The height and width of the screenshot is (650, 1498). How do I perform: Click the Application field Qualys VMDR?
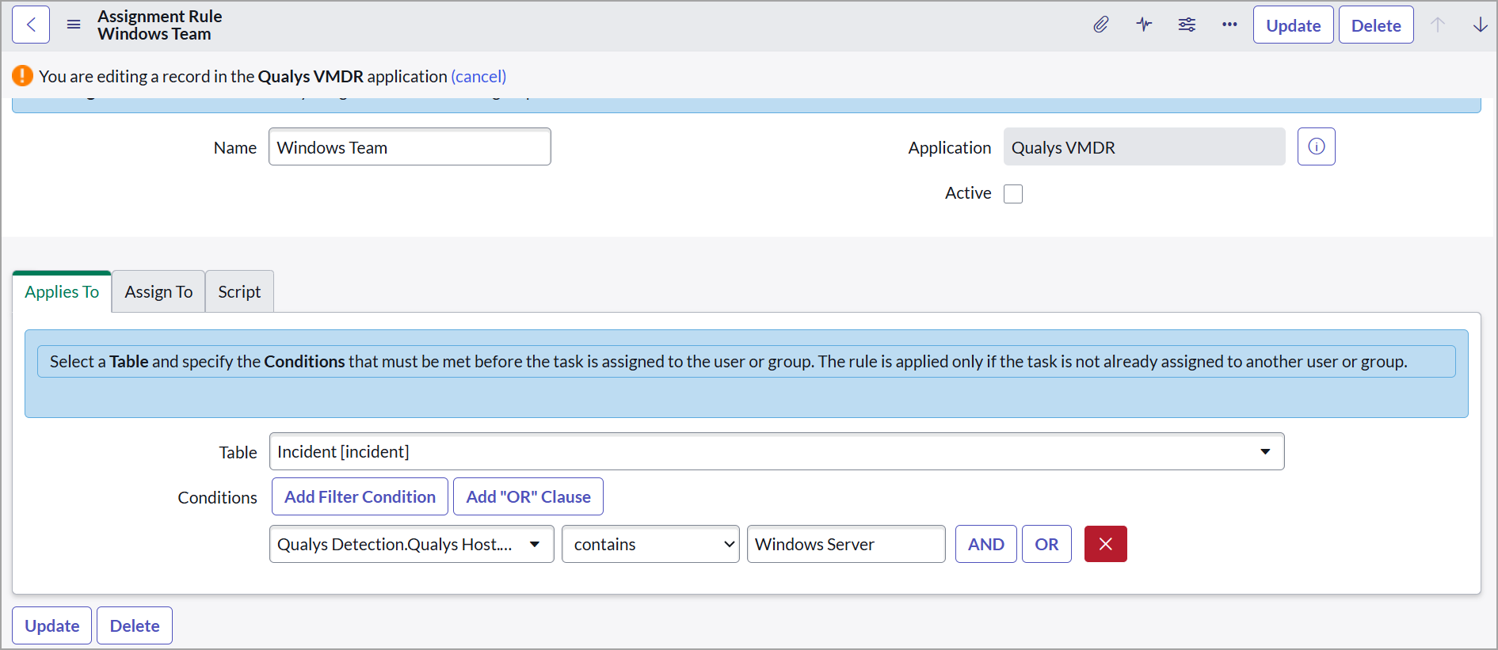click(1144, 146)
